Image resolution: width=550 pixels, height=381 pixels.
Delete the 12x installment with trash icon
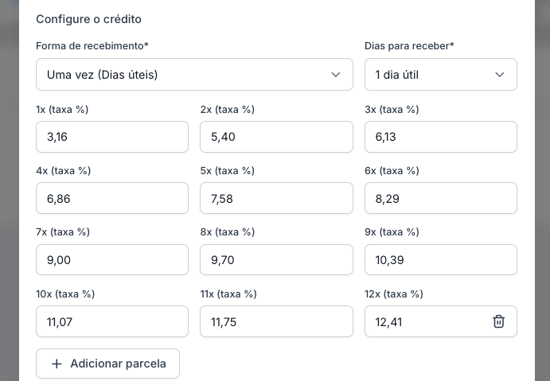coord(498,321)
